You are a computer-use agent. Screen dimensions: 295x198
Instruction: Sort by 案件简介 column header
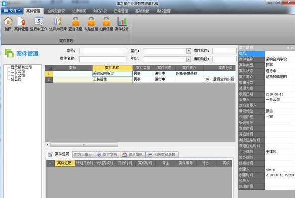click(x=189, y=68)
